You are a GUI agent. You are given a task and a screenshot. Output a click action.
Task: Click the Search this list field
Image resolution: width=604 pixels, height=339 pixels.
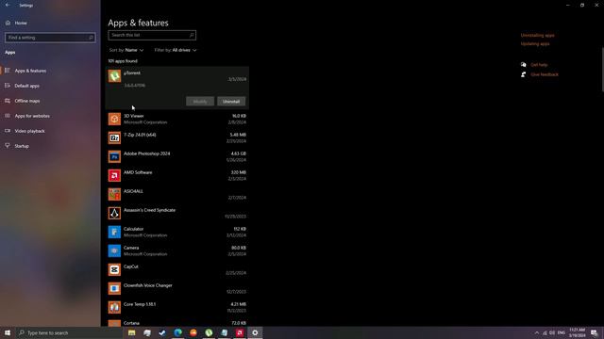[x=152, y=35]
